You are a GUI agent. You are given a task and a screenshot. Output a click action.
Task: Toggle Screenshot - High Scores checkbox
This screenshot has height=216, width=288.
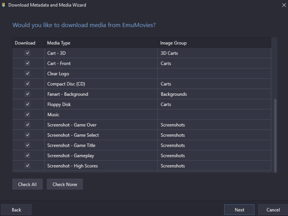point(28,166)
